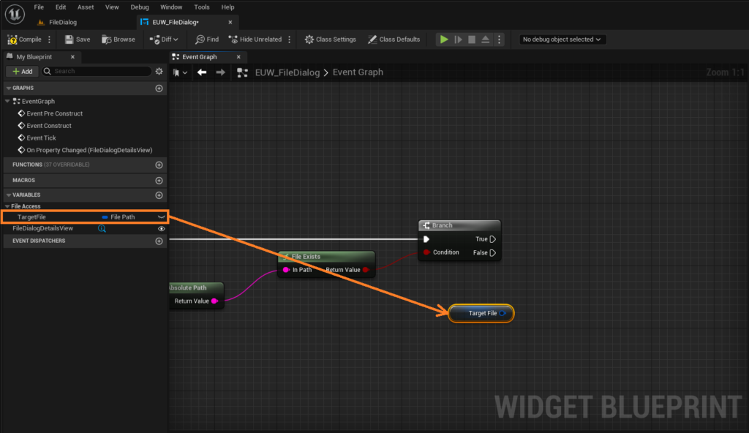This screenshot has width=749, height=433.
Task: Navigate back in graph history
Action: (202, 72)
